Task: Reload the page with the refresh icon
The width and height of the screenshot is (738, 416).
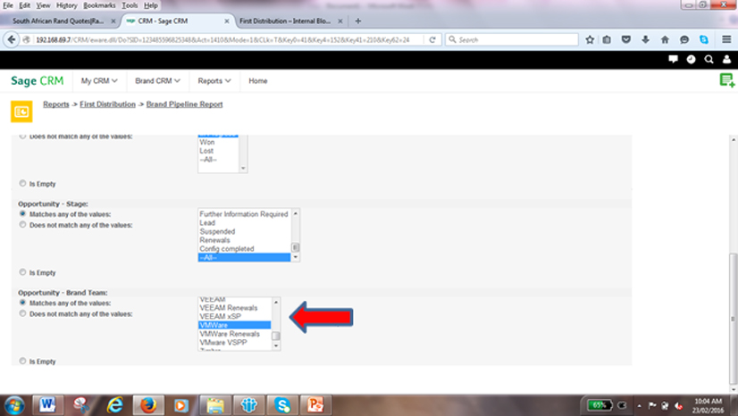Action: pyautogui.click(x=432, y=40)
